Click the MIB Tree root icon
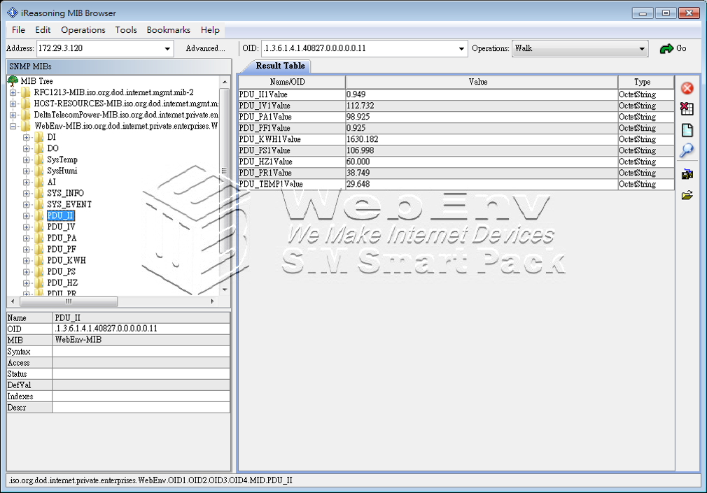The width and height of the screenshot is (707, 493). (x=13, y=81)
